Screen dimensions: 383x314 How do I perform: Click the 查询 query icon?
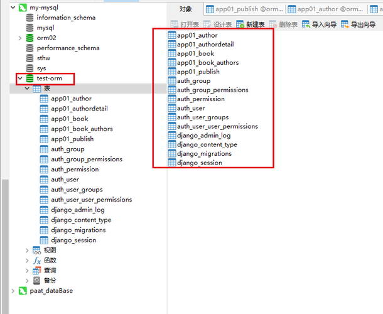[37, 271]
